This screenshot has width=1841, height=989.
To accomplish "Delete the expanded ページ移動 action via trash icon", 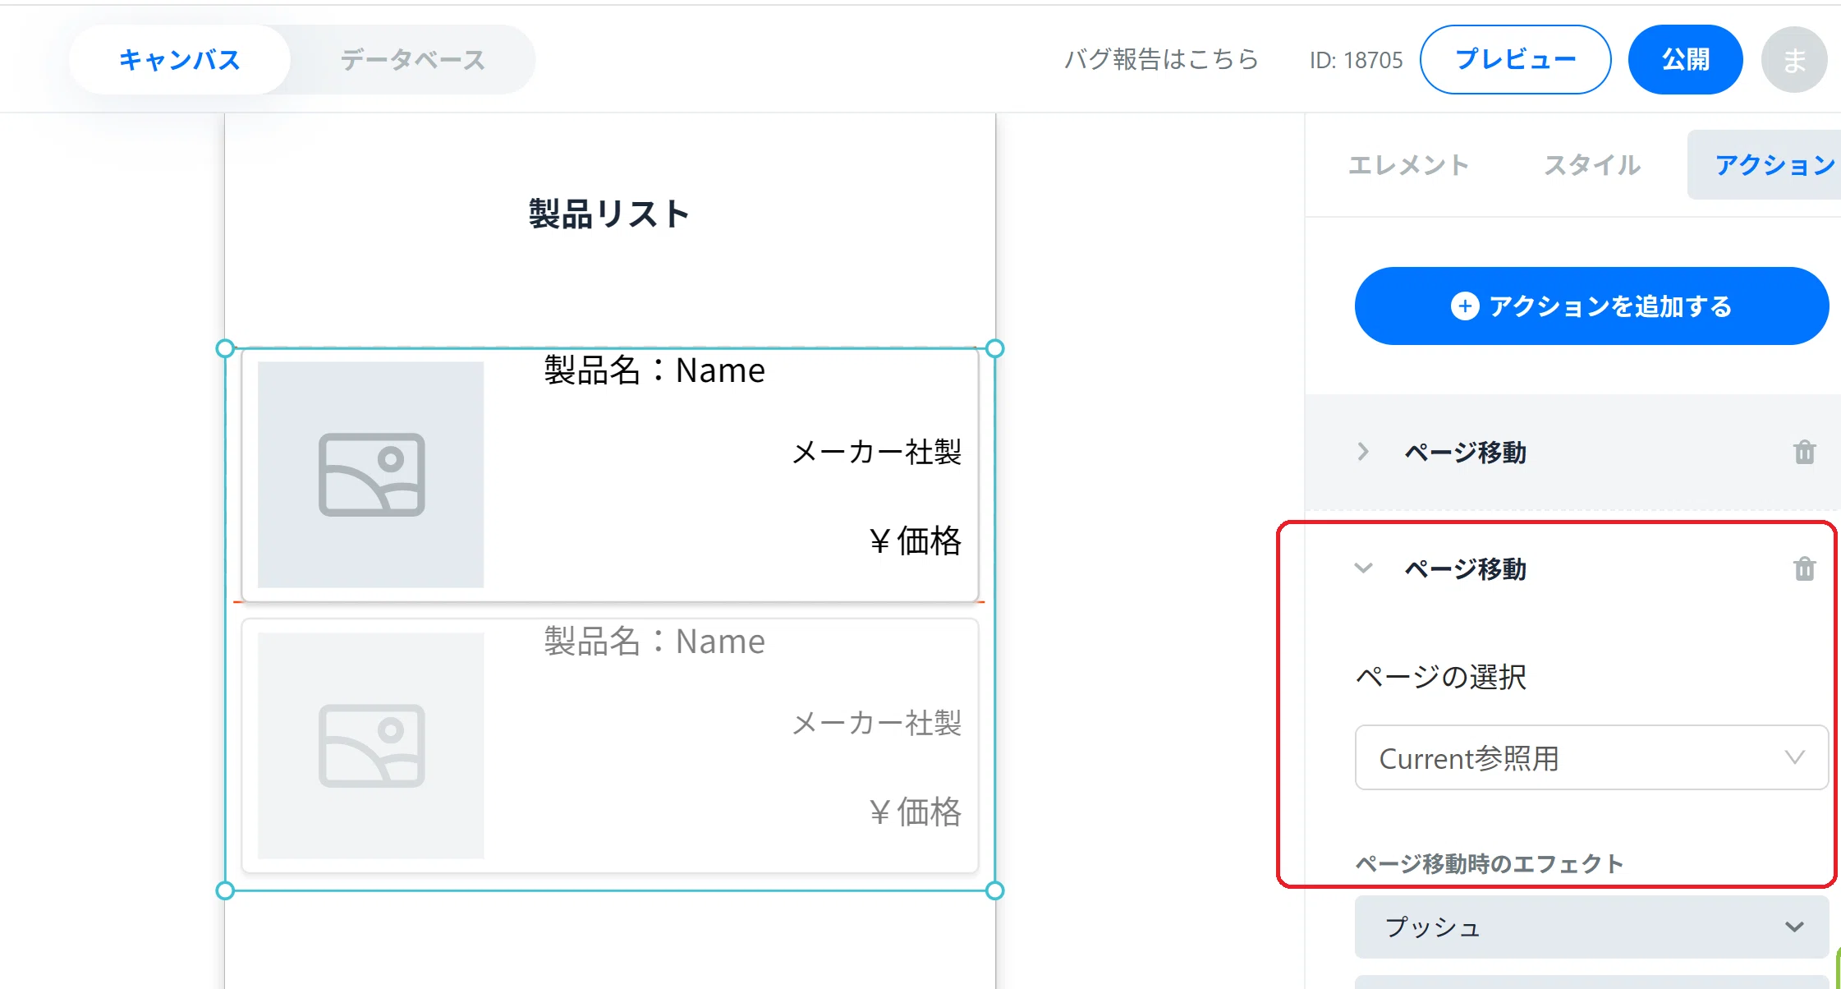I will (1804, 568).
